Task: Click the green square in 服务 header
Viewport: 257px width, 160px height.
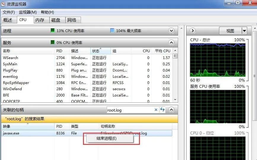Action: tap(52, 42)
